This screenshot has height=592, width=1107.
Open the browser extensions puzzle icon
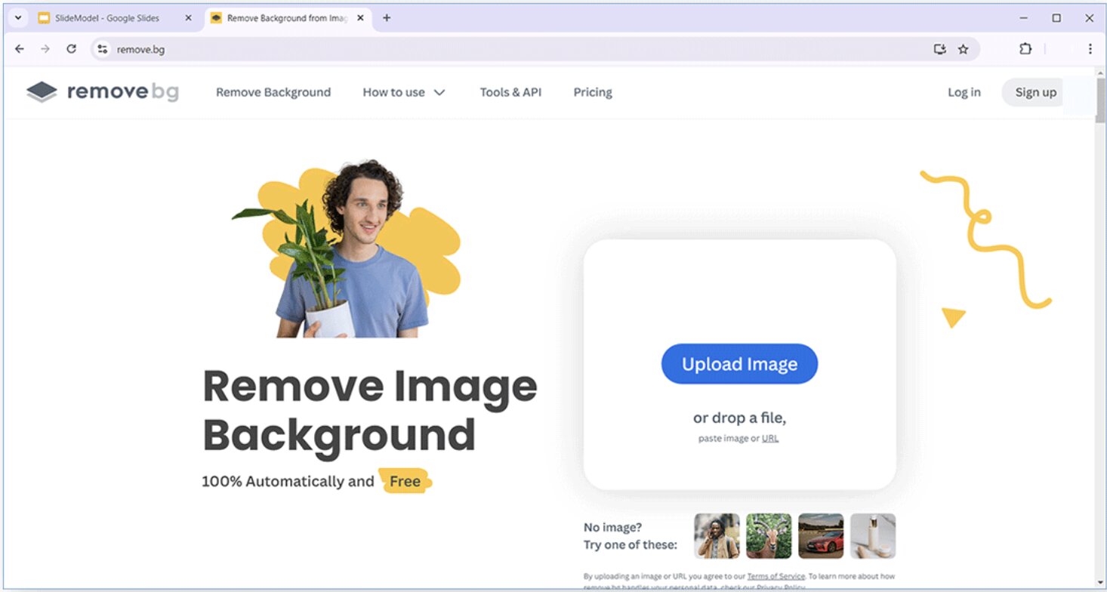[x=1025, y=49]
